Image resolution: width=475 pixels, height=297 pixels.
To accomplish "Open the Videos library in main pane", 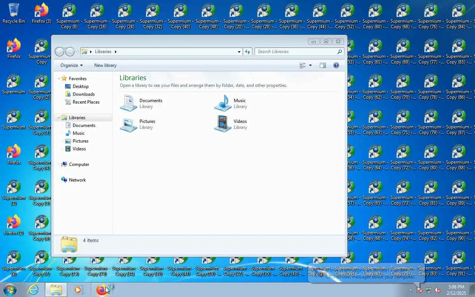I will point(231,124).
